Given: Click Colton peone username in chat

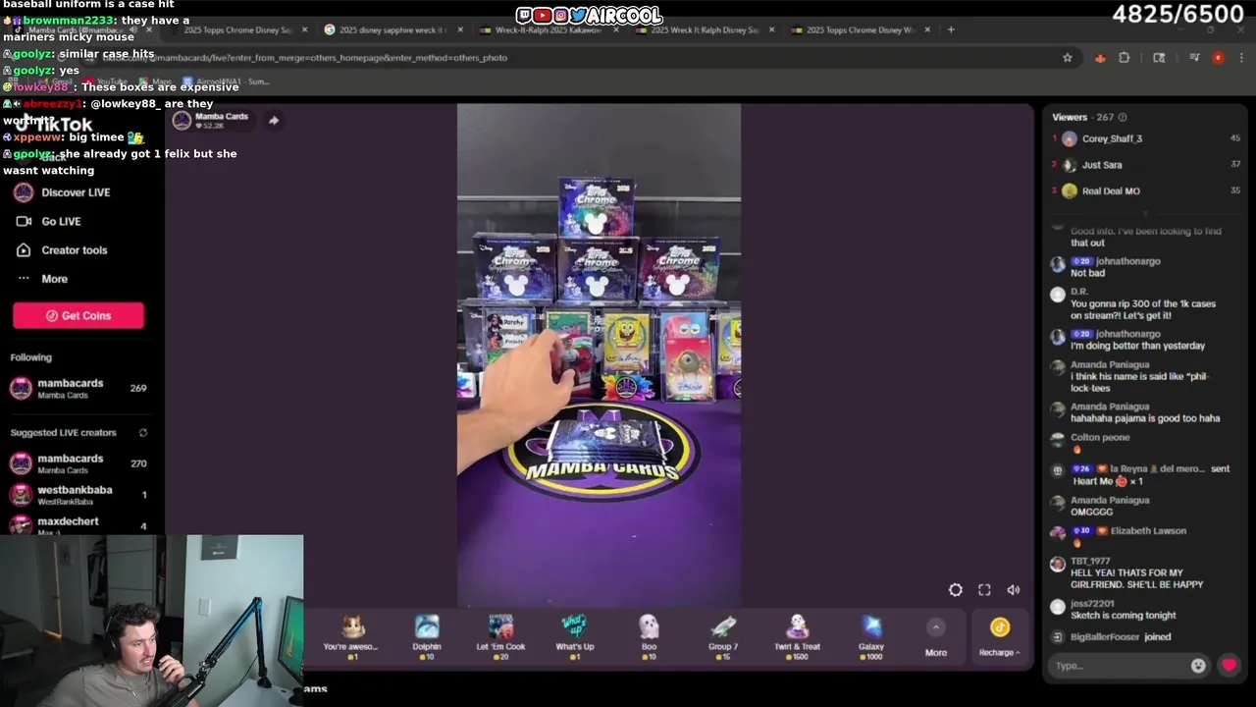Looking at the screenshot, I should pyautogui.click(x=1100, y=437).
